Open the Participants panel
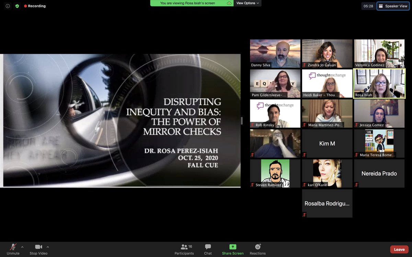This screenshot has height=257, width=412. pos(184,249)
